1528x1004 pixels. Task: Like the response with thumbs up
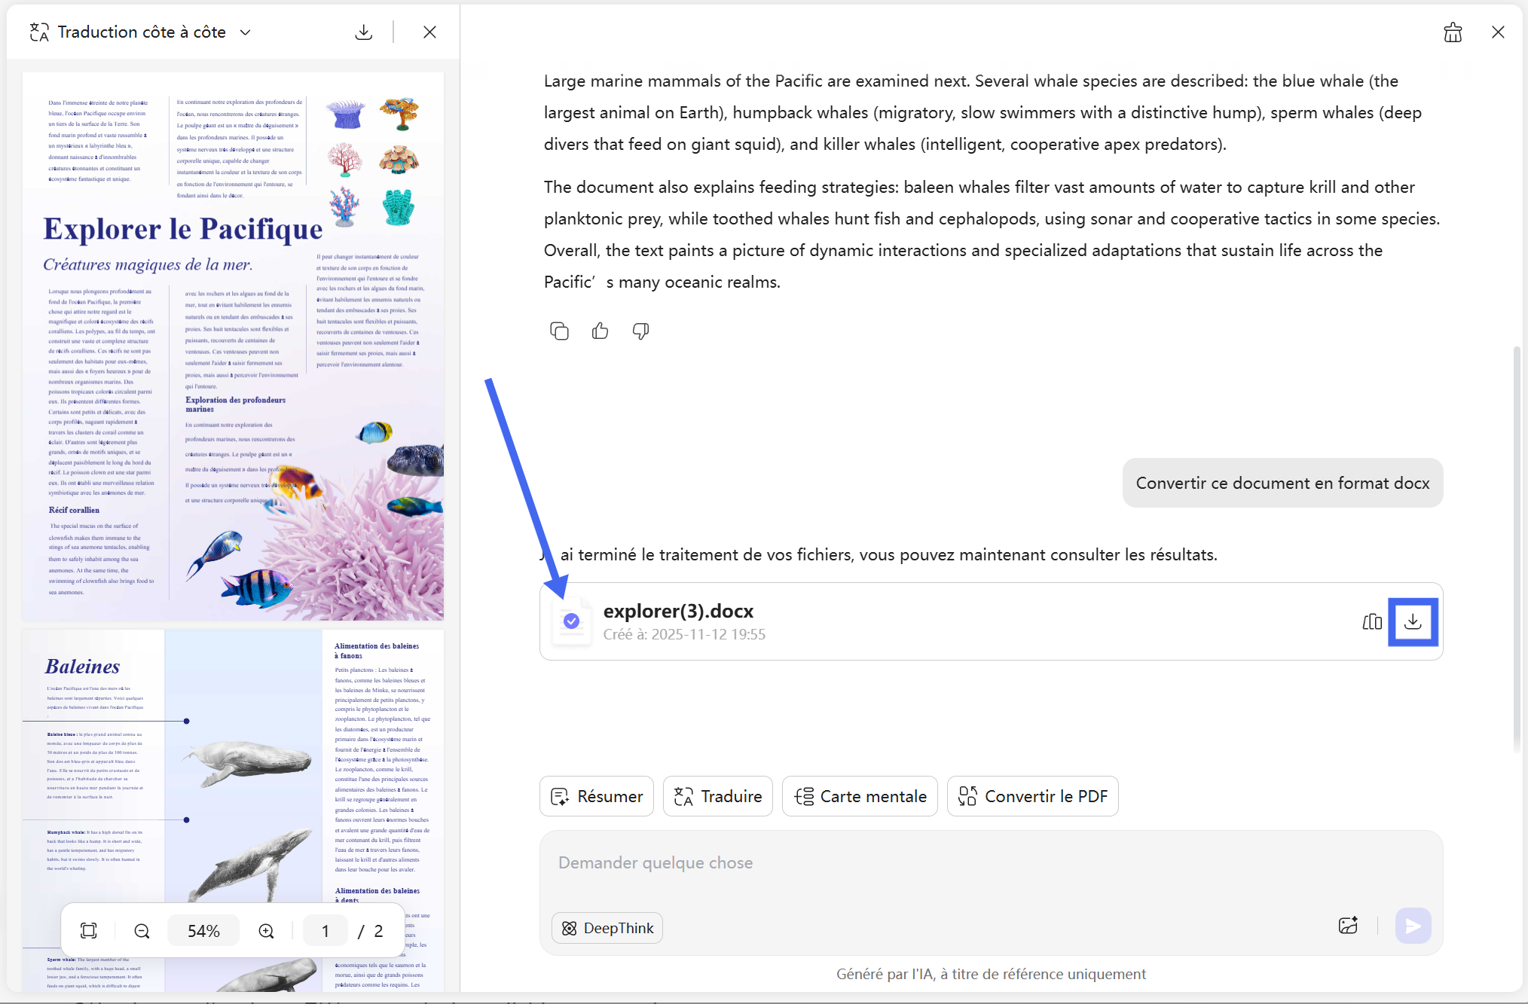pos(600,331)
